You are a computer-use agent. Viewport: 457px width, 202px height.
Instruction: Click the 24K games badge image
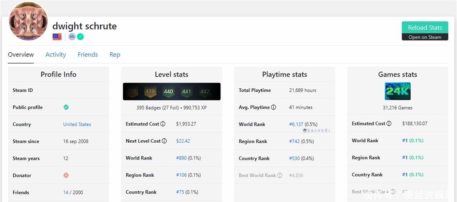398,91
